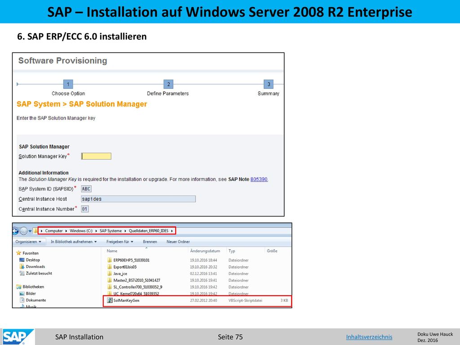This screenshot has height=345, width=460.
Task: Select the SL_Controller700_51039352_9 folder icon
Action: pos(110,287)
